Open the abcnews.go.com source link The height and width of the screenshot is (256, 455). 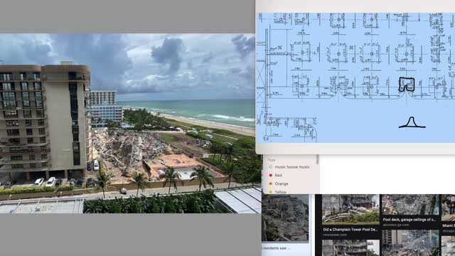(x=396, y=225)
